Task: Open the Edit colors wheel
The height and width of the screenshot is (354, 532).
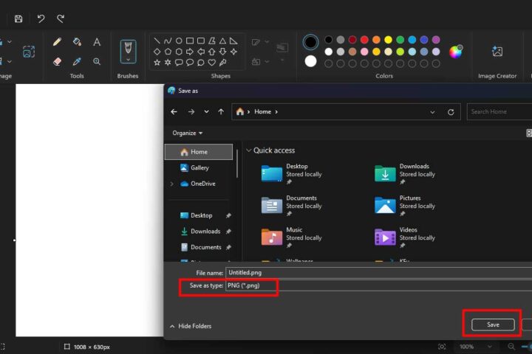Action: pos(456,52)
